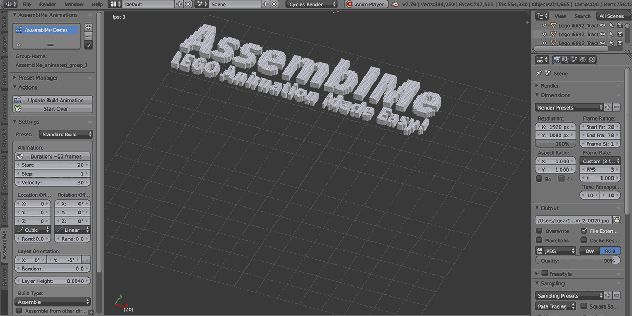Open the Linear rotation interpolation dropdown
This screenshot has height=316, width=632.
click(73, 230)
